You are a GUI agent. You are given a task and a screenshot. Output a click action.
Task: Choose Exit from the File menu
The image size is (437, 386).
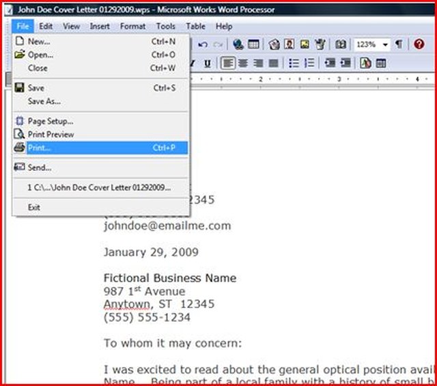pos(101,207)
